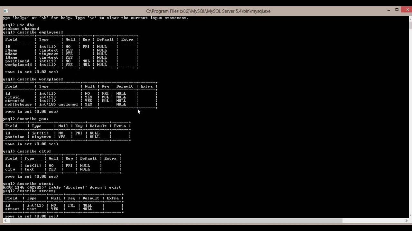
Task: Click the vertical scrollbar thumb
Action: click(410, 25)
